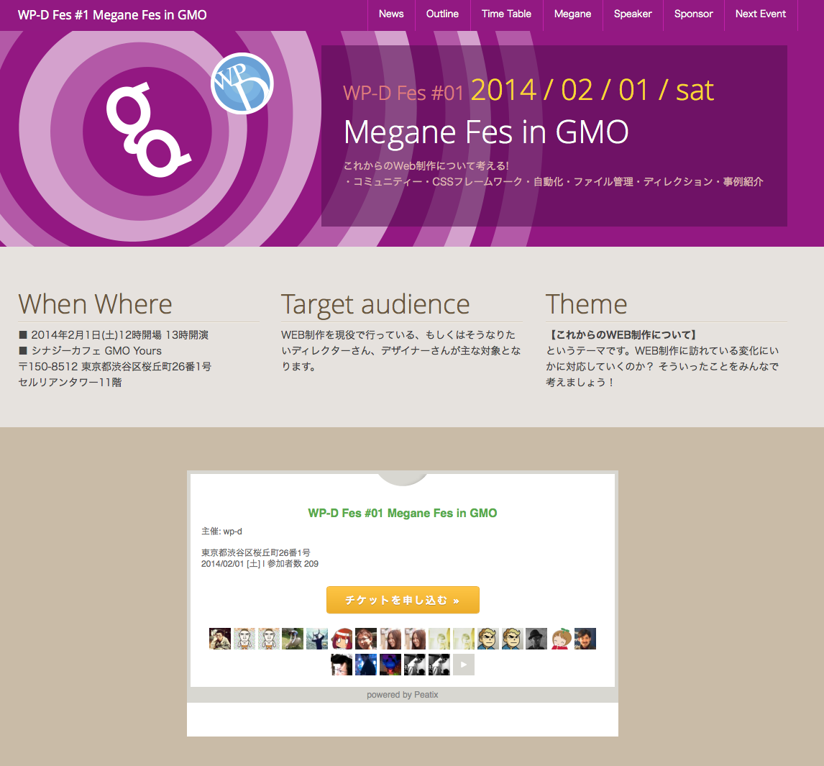
Task: Open the Time Table nav link
Action: pyautogui.click(x=506, y=14)
